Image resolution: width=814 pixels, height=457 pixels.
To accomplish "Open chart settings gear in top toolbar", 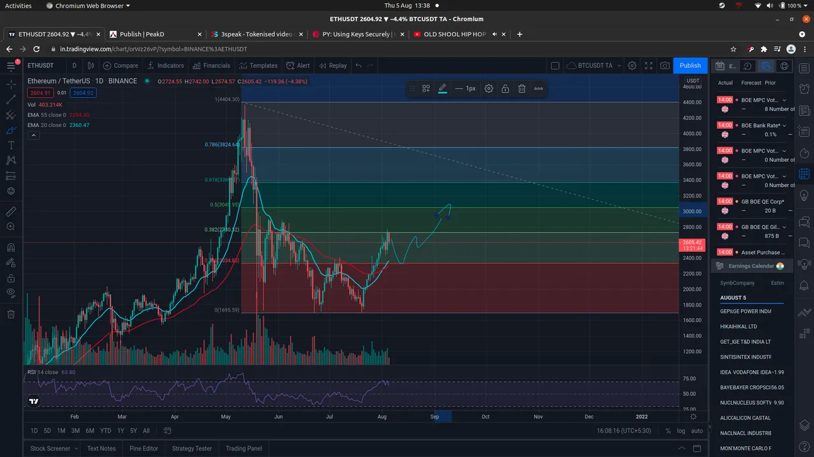I will coord(632,65).
